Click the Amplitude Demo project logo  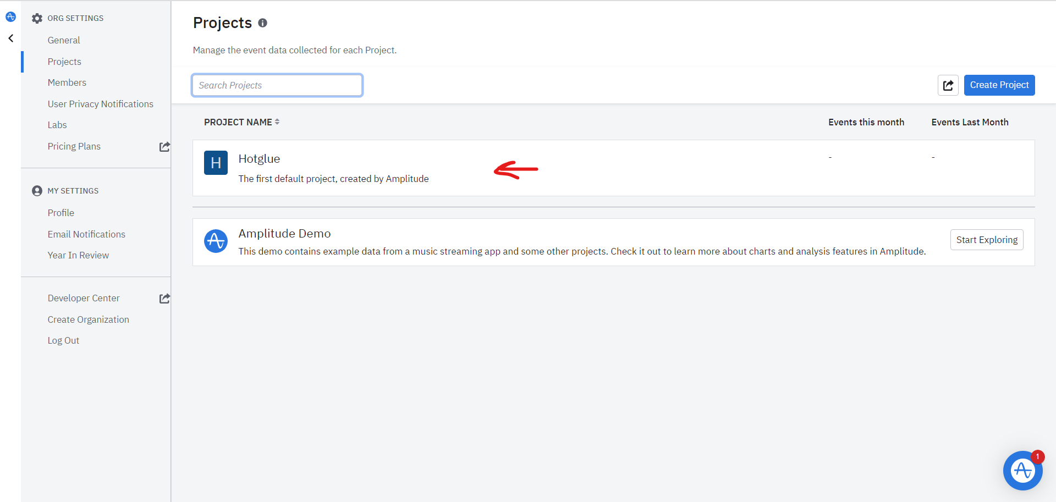216,241
